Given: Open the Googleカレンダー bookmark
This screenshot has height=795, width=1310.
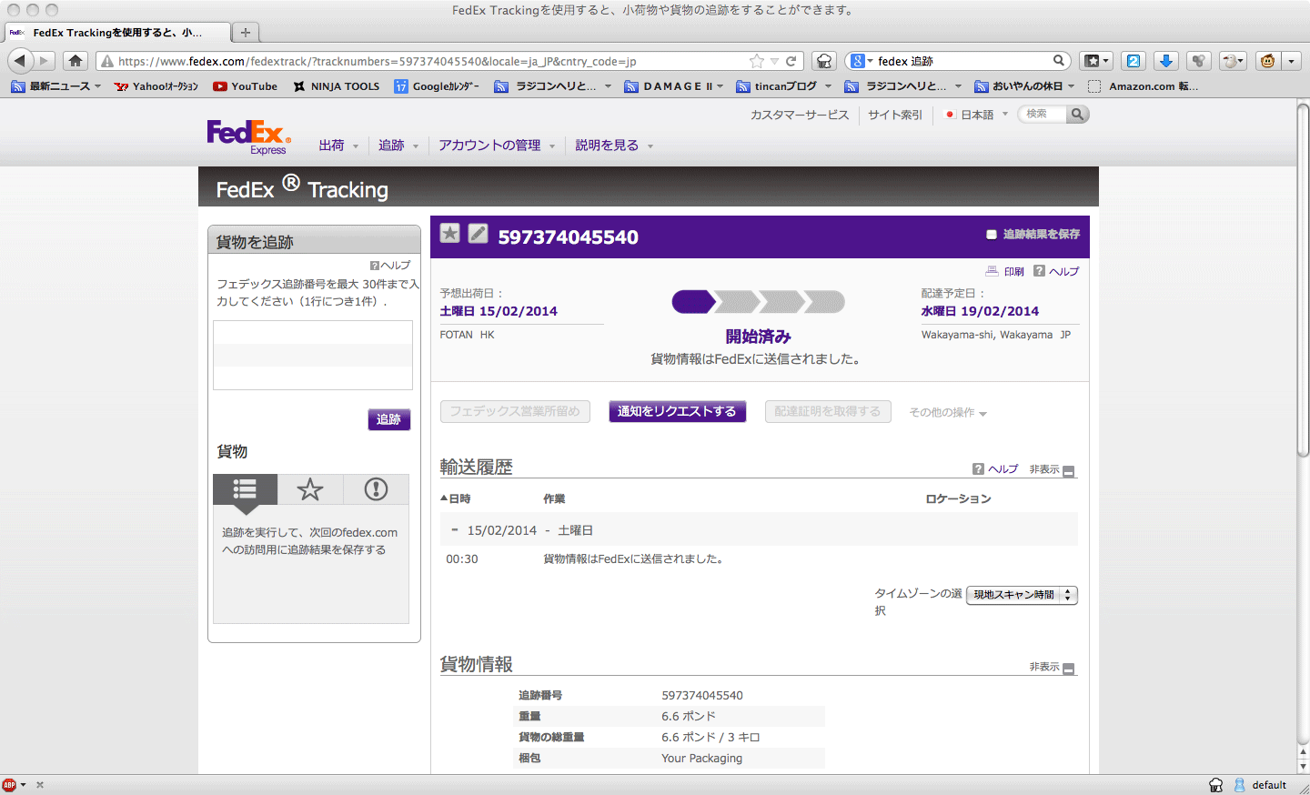Looking at the screenshot, I should click(437, 86).
